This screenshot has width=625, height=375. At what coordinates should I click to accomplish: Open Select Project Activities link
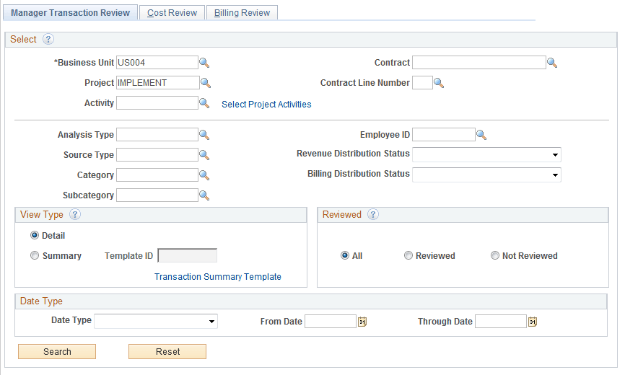[x=266, y=105]
